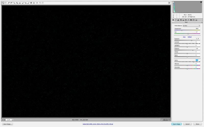The height and width of the screenshot is (127, 204).
Task: Open the preview settings menu icon
Action: click(x=170, y=120)
